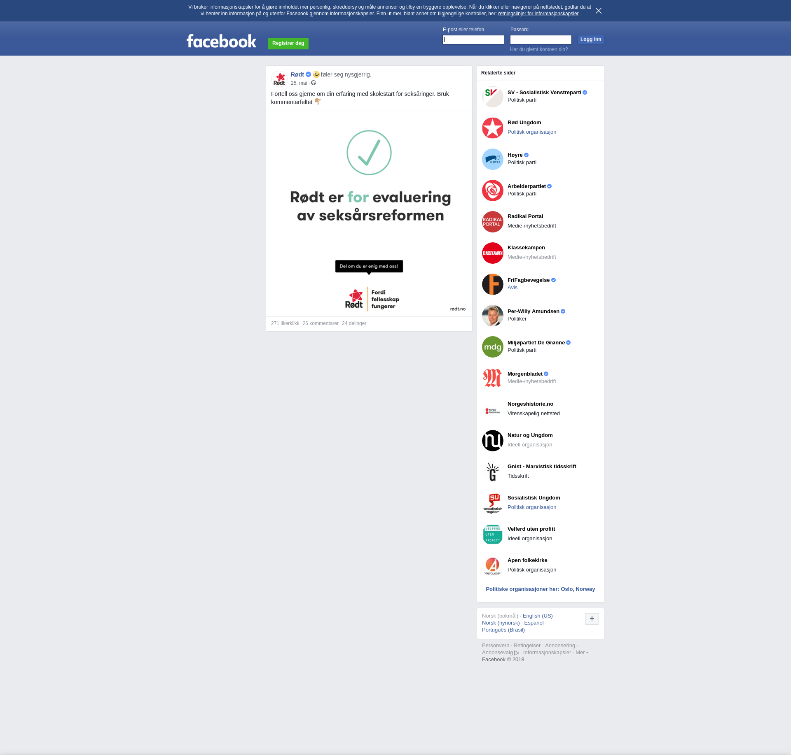Open the Personvern footer link
This screenshot has height=755, width=791.
pos(496,646)
